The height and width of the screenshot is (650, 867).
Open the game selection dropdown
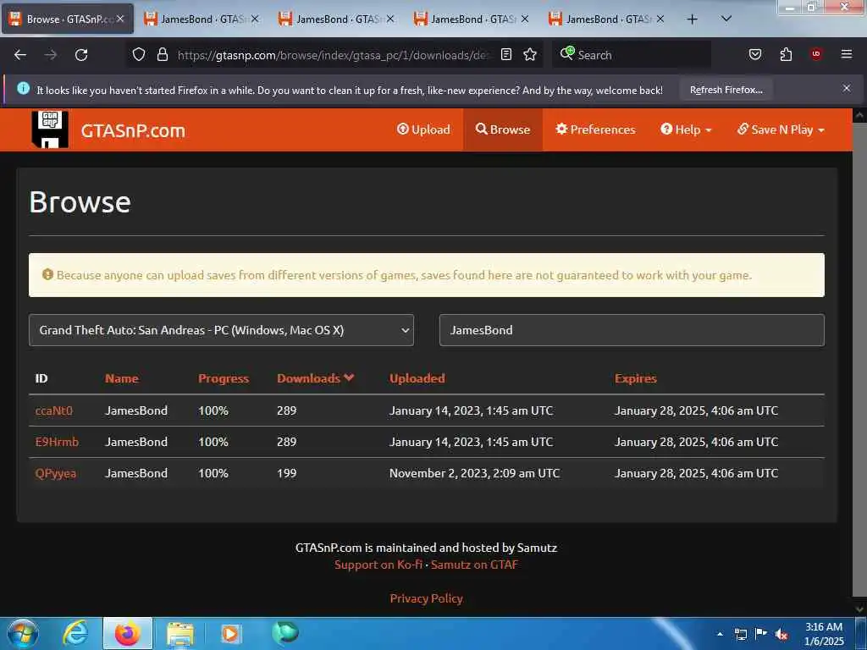pyautogui.click(x=221, y=330)
